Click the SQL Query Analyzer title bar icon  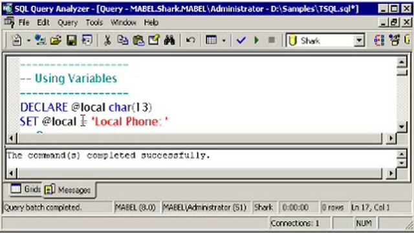[7, 8]
